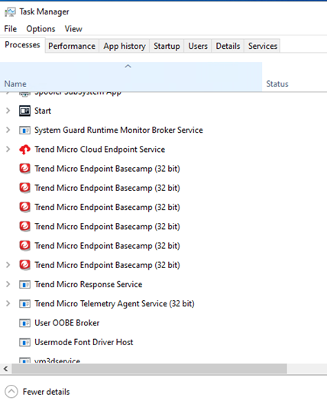Viewport: 327px width, 407px height.
Task: Expand Trend Micro Cloud Endpoint Service
Action: (8, 149)
